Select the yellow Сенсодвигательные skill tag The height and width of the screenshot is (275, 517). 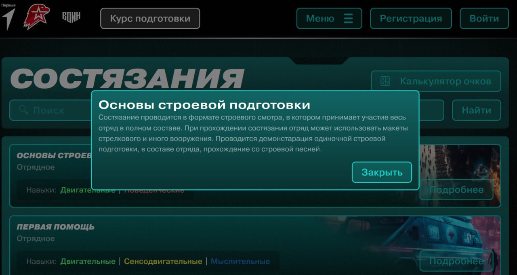pos(163,261)
